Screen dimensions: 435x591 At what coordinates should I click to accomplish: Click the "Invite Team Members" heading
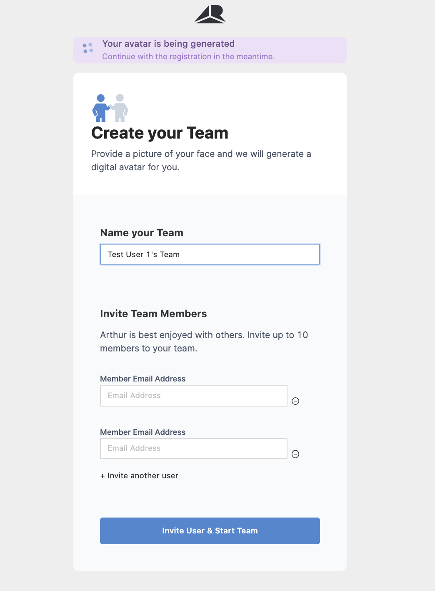[153, 314]
